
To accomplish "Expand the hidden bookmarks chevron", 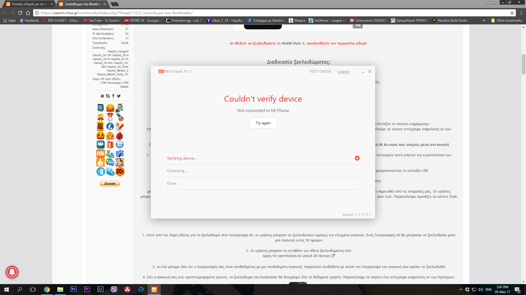I will point(484,20).
